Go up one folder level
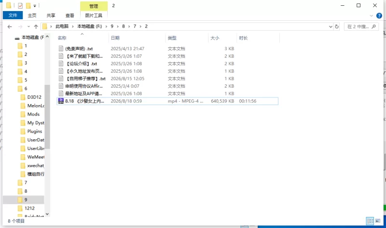The image size is (386, 228). pyautogui.click(x=36, y=27)
